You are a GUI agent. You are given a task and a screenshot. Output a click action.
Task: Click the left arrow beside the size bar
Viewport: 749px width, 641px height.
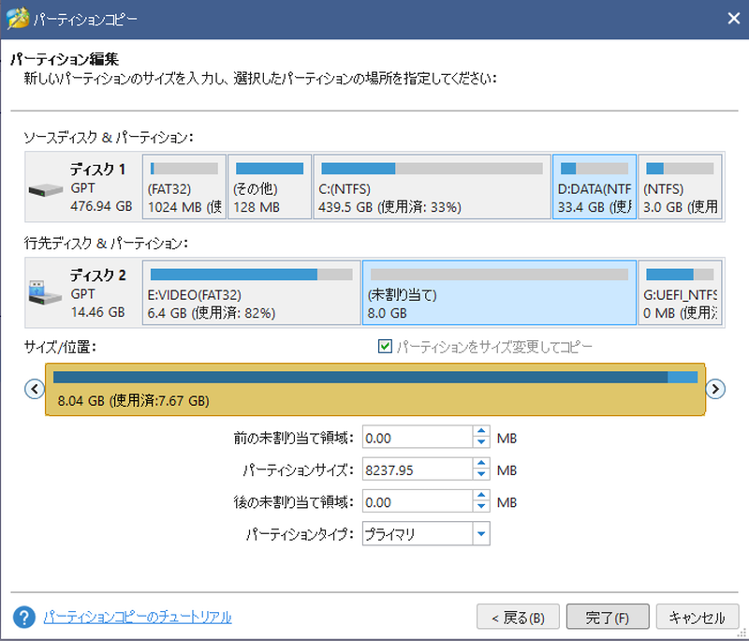point(35,389)
